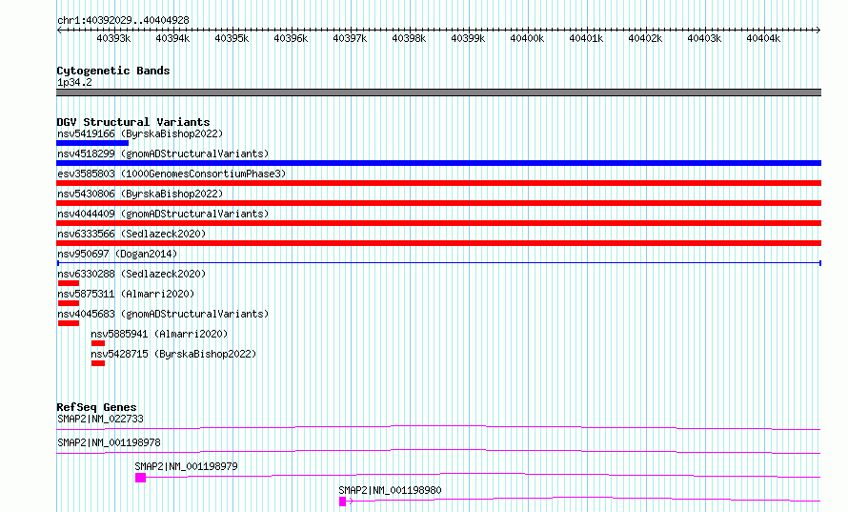Click the 40396k ruler tick label
Image resolution: width=848 pixels, height=512 pixels.
tap(291, 38)
